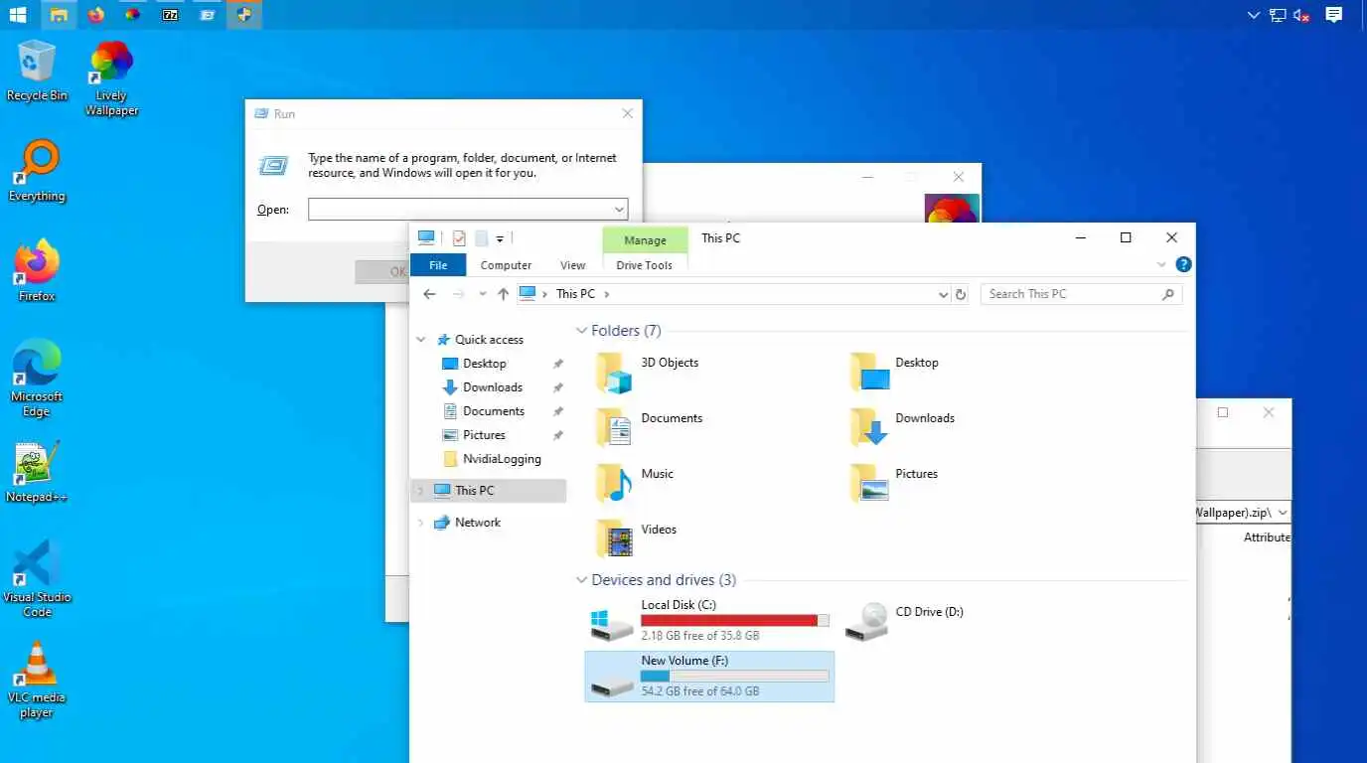Collapse the Quick access tree node
Screen dimensions: 1367x763
tap(421, 340)
